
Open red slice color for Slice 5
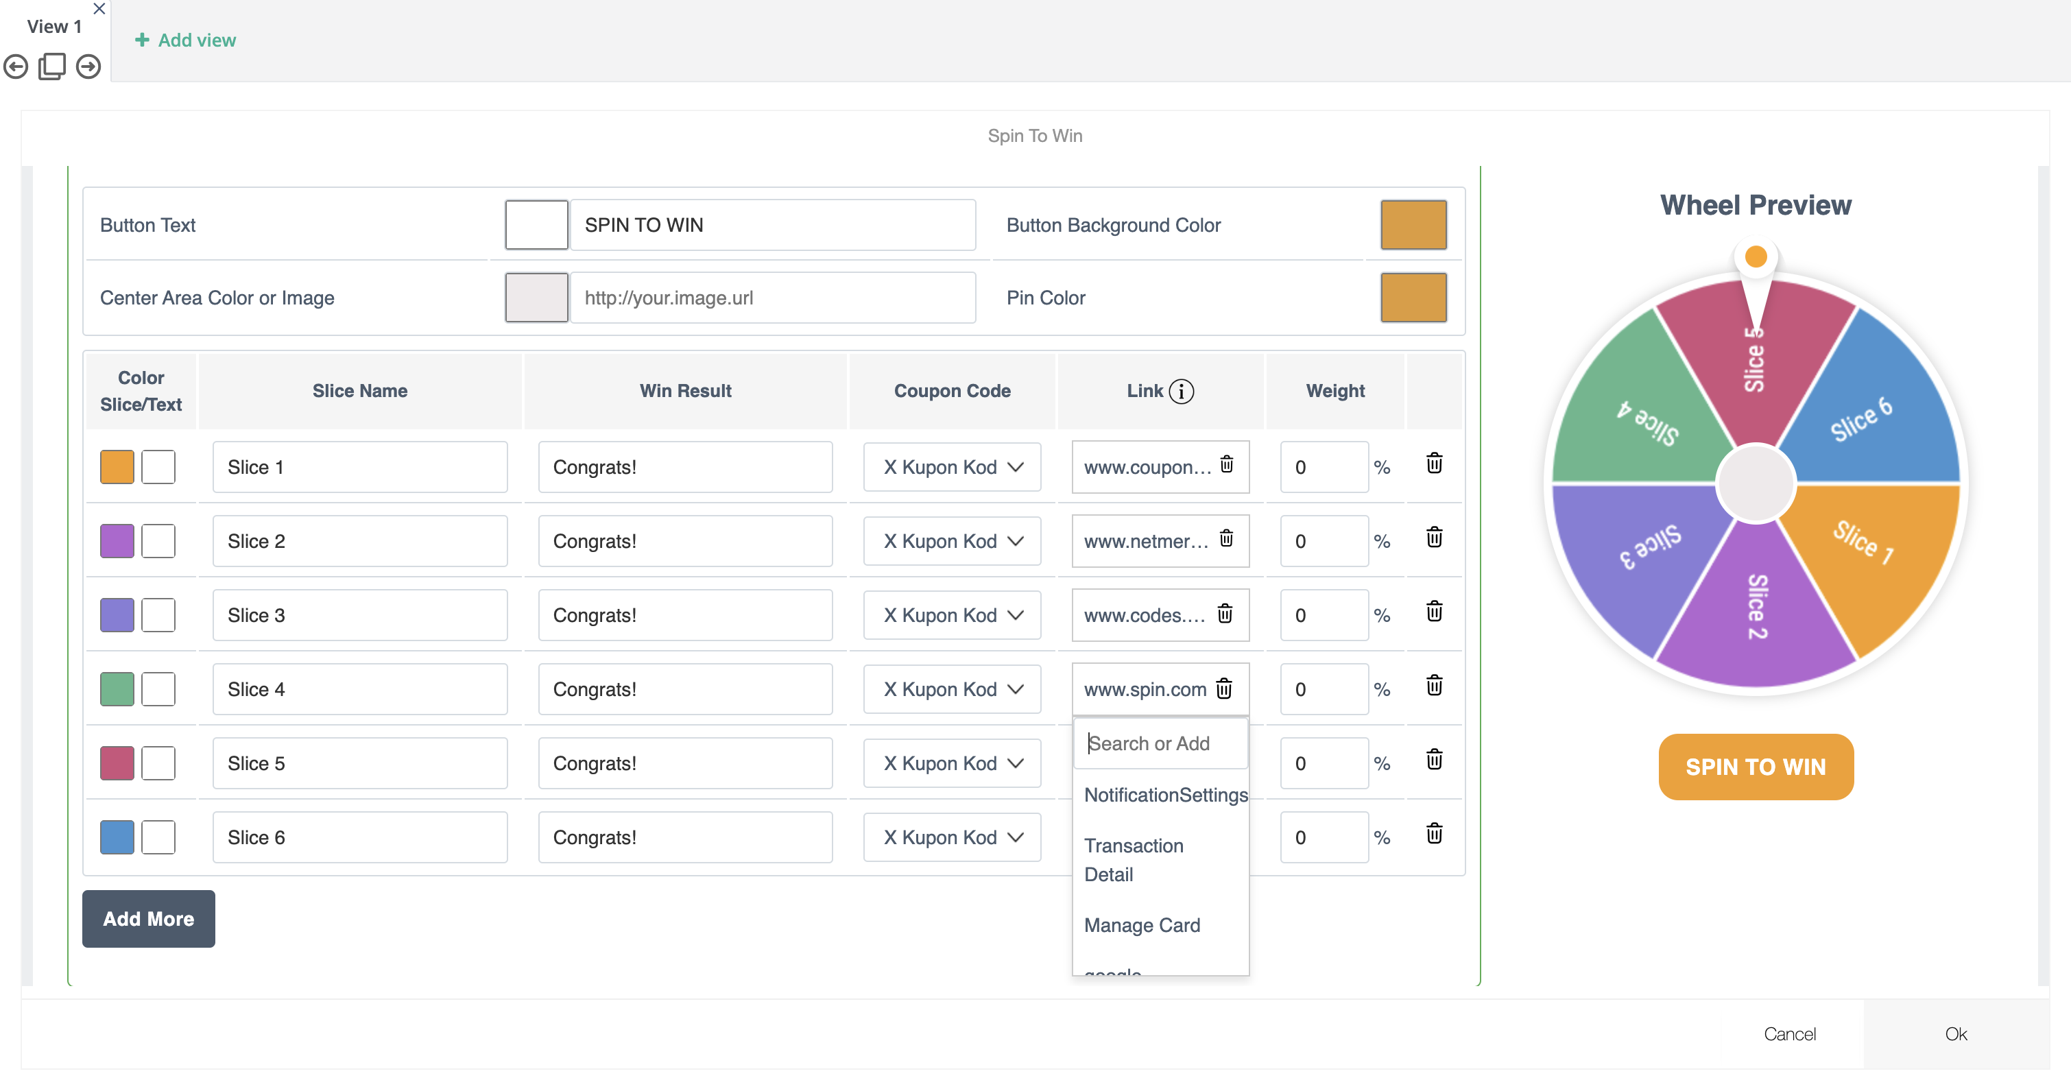click(117, 763)
